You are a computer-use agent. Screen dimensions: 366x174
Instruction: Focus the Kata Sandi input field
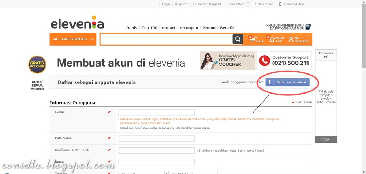point(156,139)
